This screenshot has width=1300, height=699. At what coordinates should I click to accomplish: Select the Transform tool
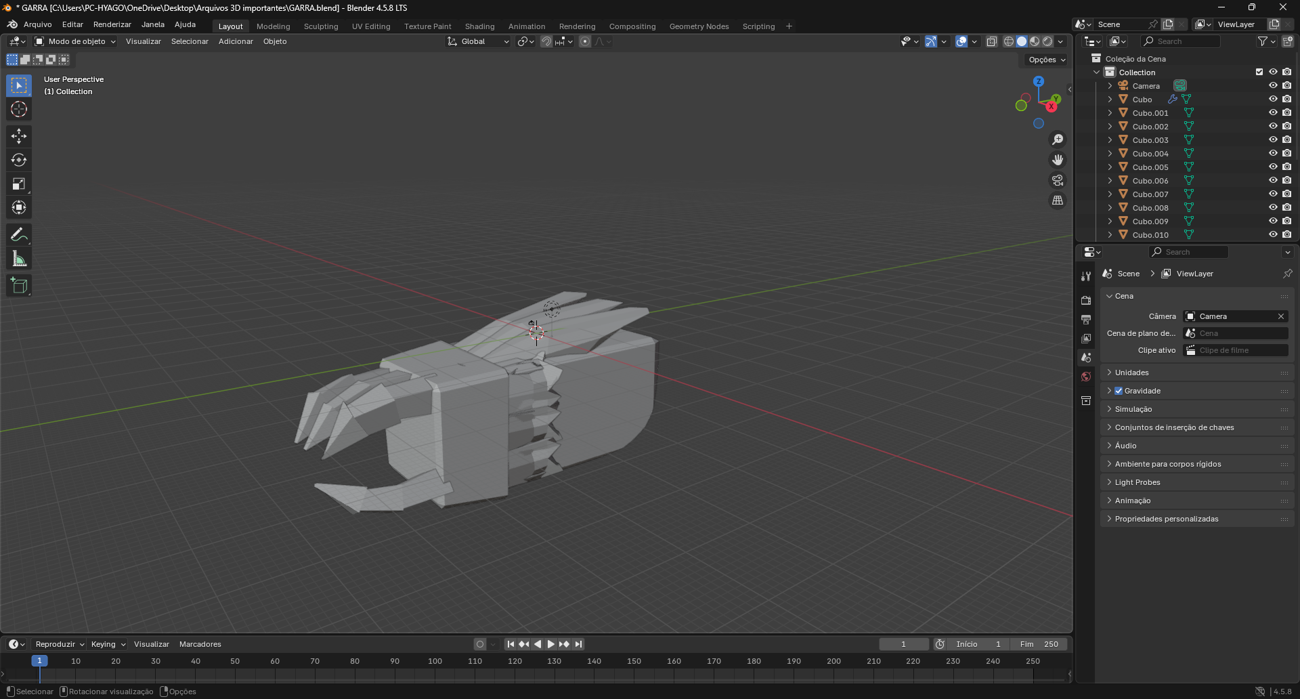click(x=19, y=207)
